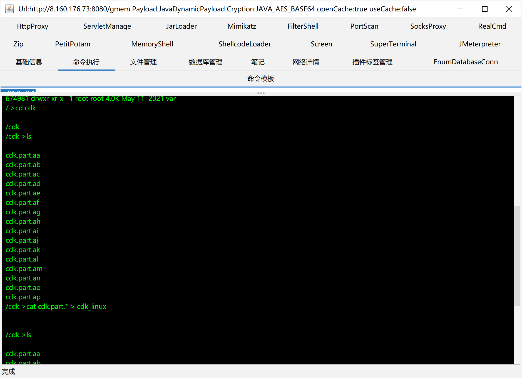Open the HttpProxy tab
Image resolution: width=522 pixels, height=378 pixels.
tap(32, 26)
